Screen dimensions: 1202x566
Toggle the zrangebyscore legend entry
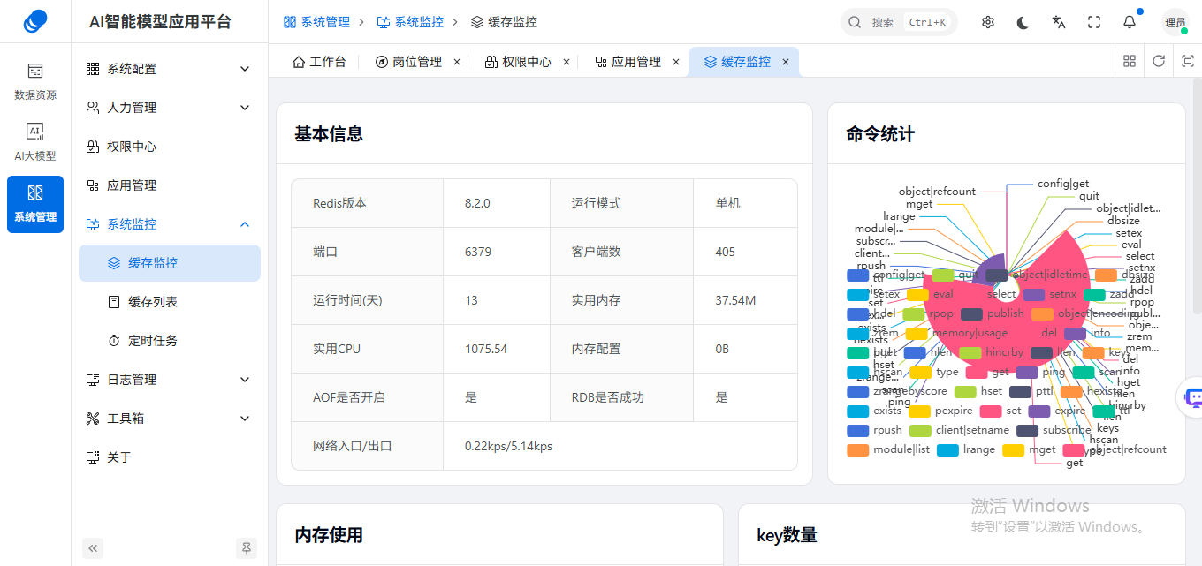click(x=897, y=391)
